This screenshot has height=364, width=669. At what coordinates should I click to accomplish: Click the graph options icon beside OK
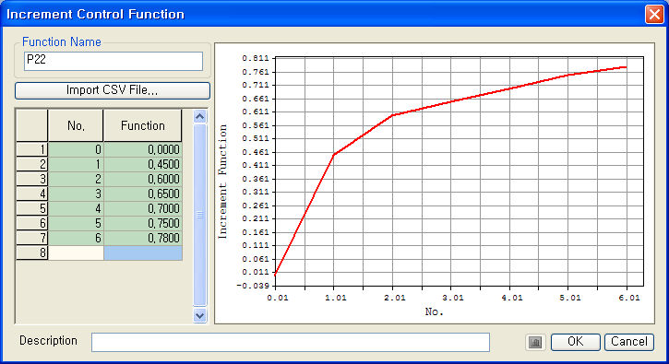click(x=535, y=342)
